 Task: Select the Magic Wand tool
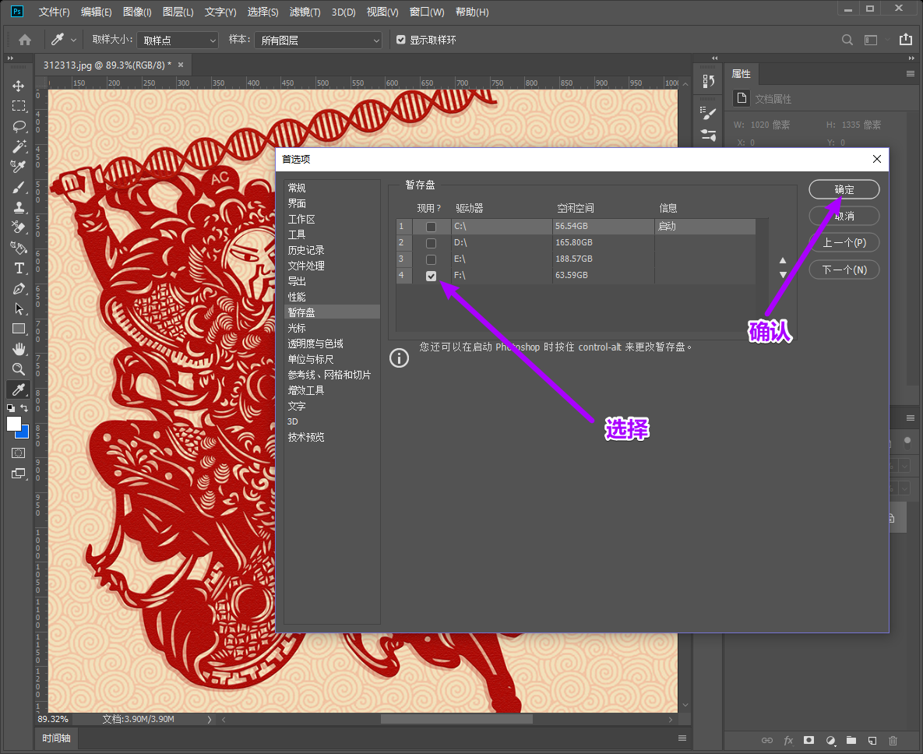click(19, 146)
